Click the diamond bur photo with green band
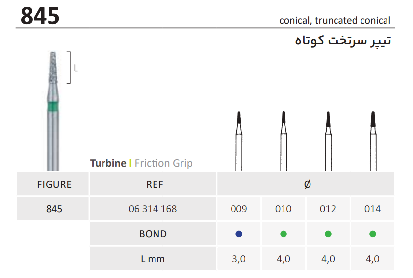Image resolution: width=413 pixels, height=278 pixels. [52, 111]
